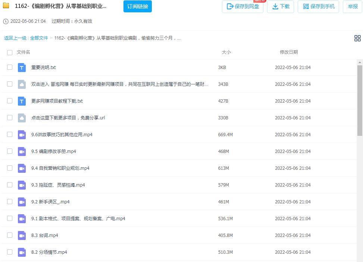Click the video icon for 8.2 分场情节.mp4
Screen dimensions: 363x262
(22, 252)
